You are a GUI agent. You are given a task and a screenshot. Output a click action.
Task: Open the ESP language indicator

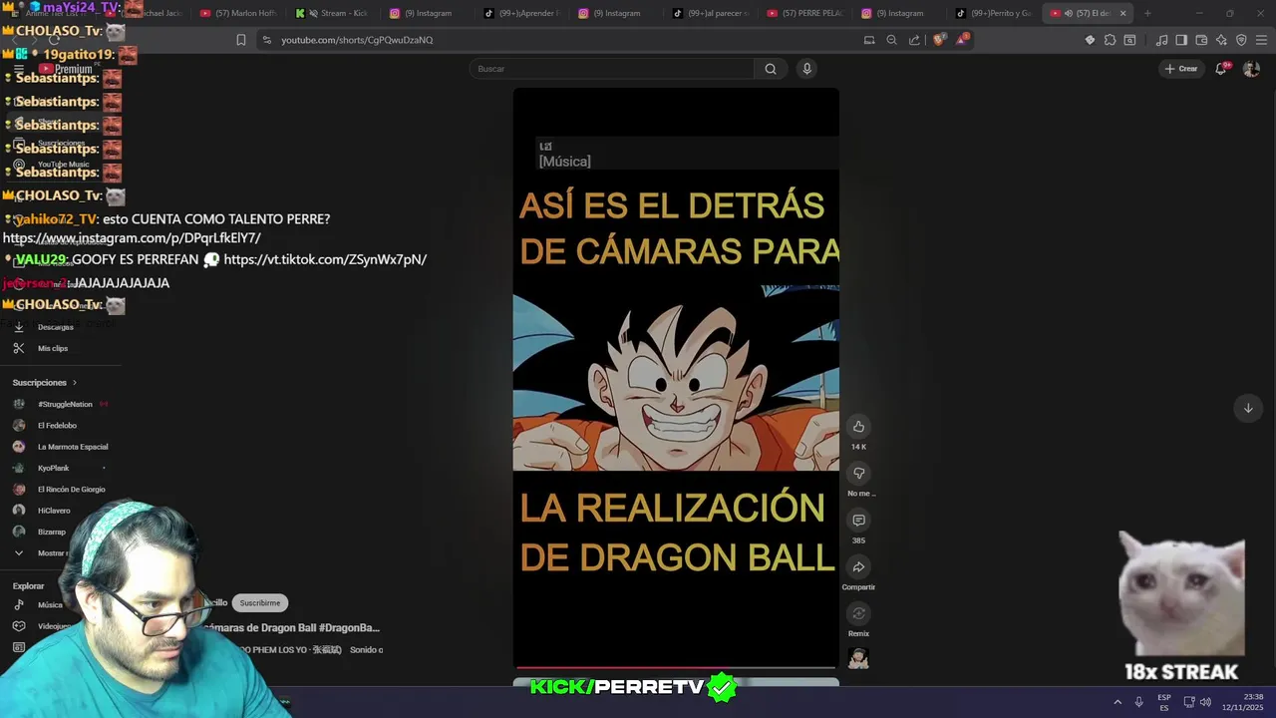1164,702
